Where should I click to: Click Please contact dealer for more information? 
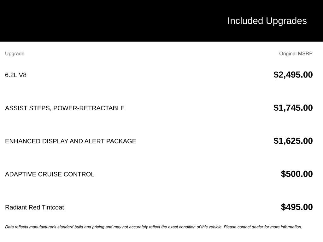click(x=263, y=227)
